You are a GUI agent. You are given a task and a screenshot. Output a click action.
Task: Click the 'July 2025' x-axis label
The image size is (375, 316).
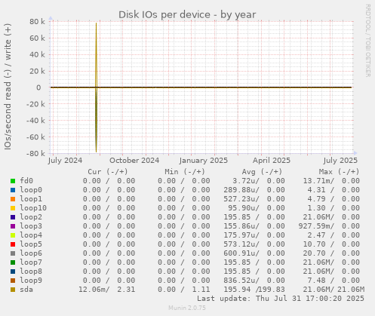pos(340,161)
